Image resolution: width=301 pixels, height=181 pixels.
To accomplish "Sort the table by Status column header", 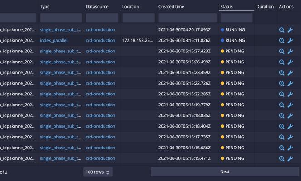I will 227,7.
